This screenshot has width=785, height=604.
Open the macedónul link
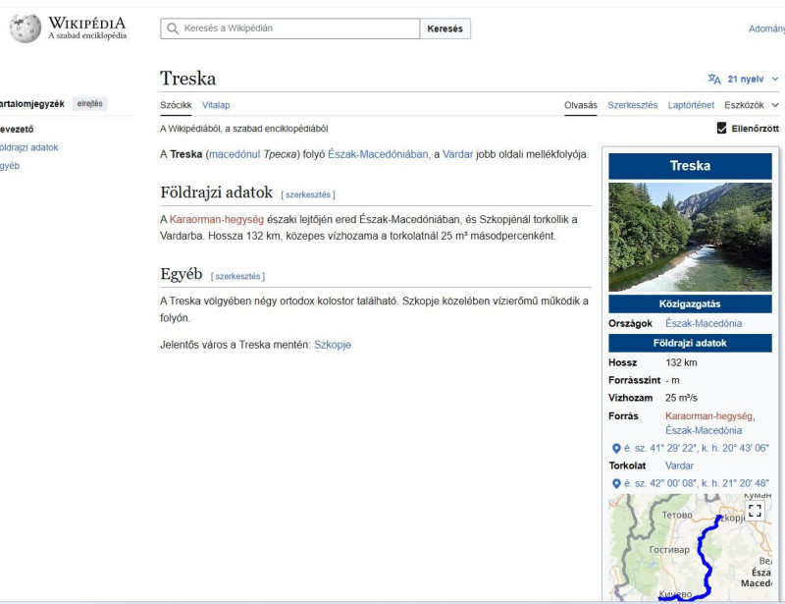pos(235,154)
